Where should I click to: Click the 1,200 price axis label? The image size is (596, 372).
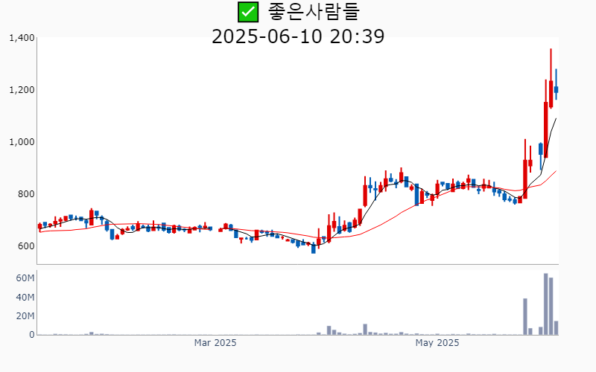22,90
